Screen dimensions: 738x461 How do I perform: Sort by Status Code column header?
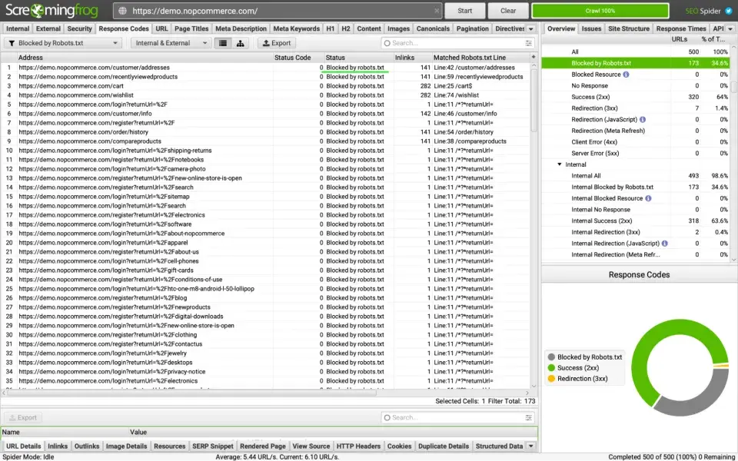pos(298,58)
